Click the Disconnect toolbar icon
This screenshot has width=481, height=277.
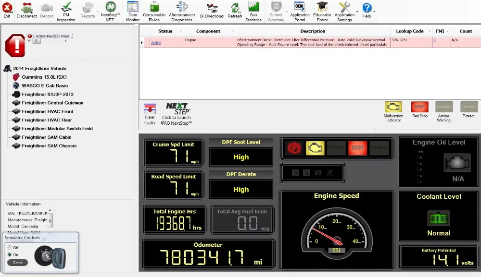pos(26,10)
